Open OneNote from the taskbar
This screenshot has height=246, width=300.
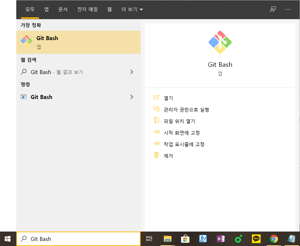[220, 239]
